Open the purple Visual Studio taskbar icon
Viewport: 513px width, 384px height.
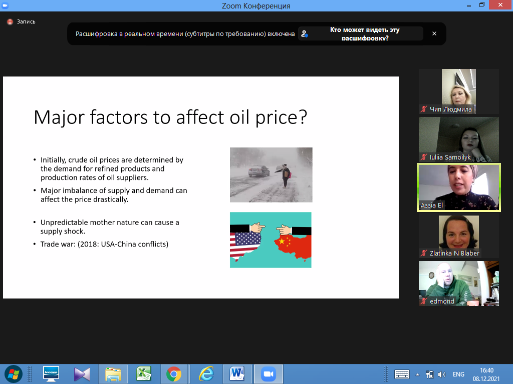tap(82, 374)
